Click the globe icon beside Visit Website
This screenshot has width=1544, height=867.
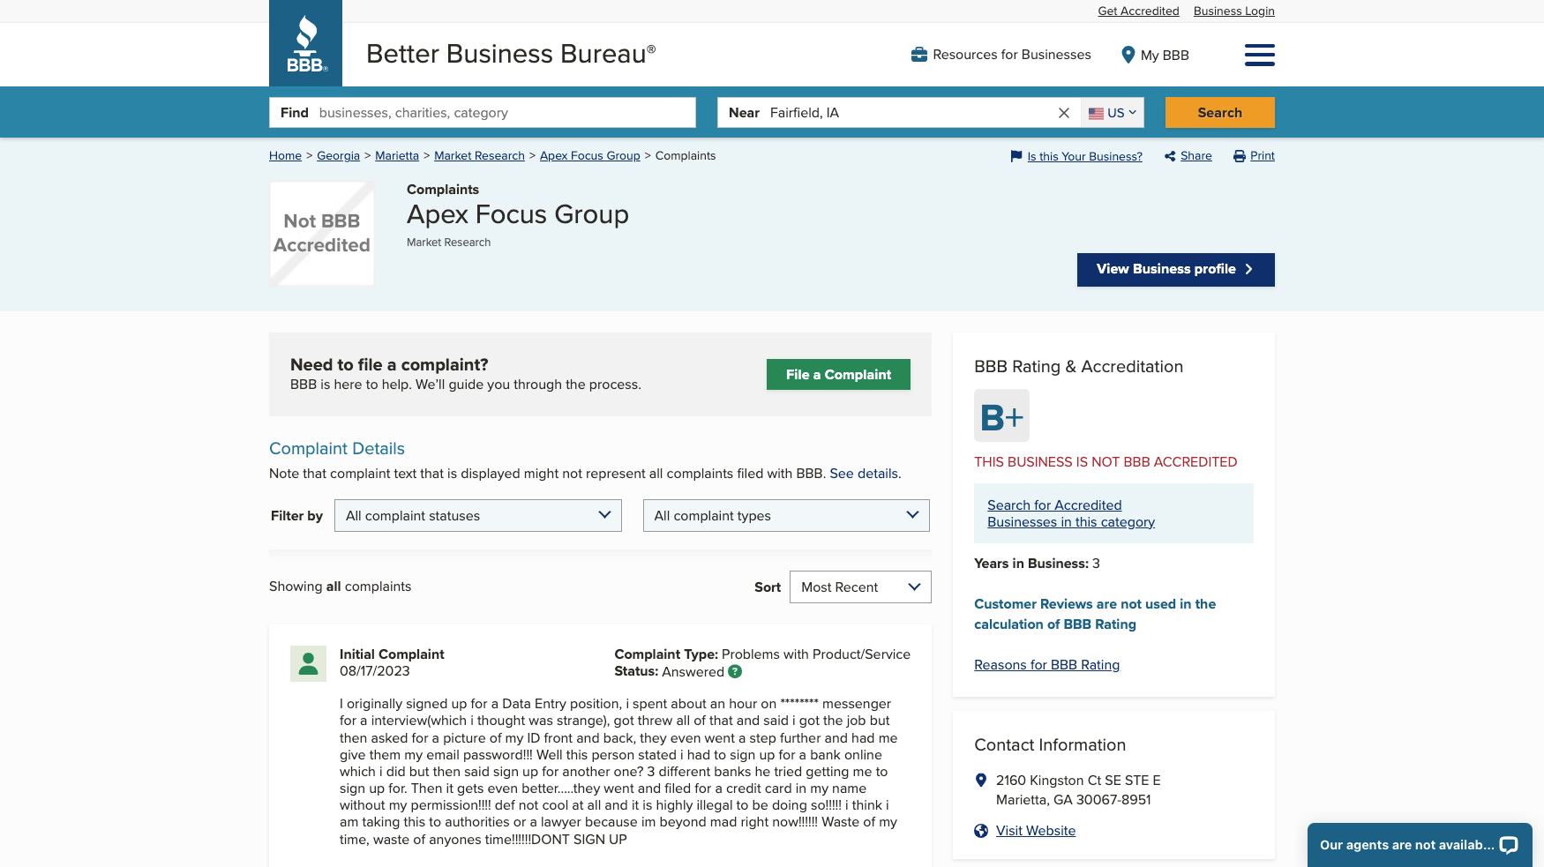coord(980,831)
